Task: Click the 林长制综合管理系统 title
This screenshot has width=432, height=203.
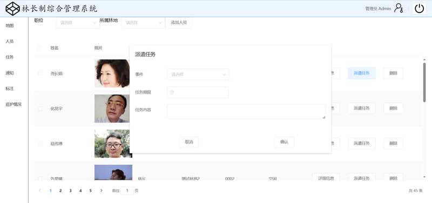Action: [x=59, y=9]
